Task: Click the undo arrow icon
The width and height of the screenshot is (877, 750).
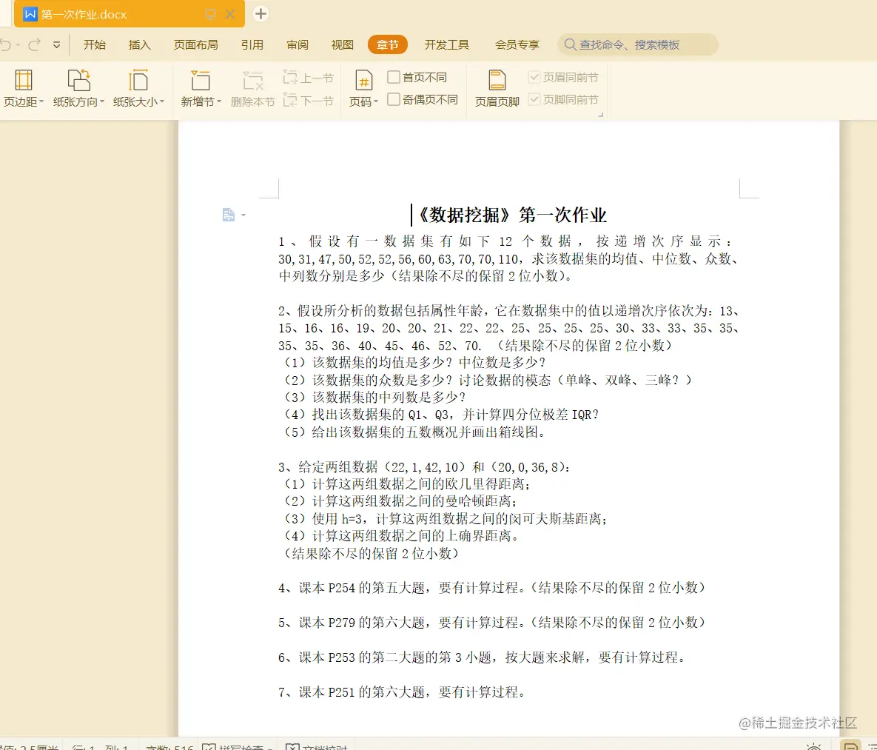Action: point(6,44)
